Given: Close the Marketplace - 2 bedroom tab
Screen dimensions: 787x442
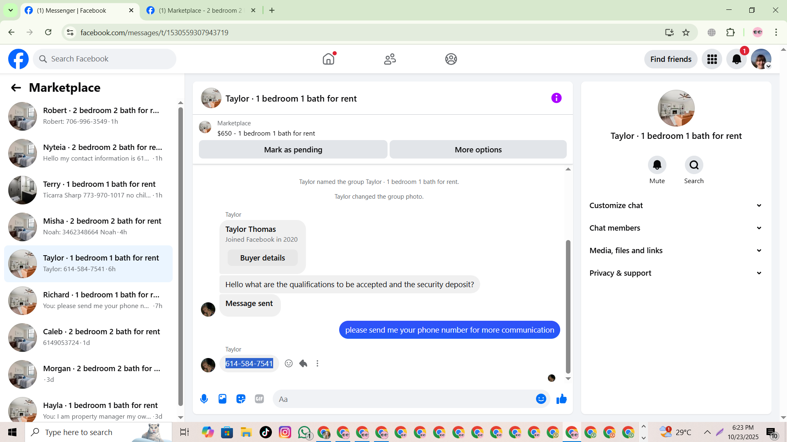Looking at the screenshot, I should point(253,11).
